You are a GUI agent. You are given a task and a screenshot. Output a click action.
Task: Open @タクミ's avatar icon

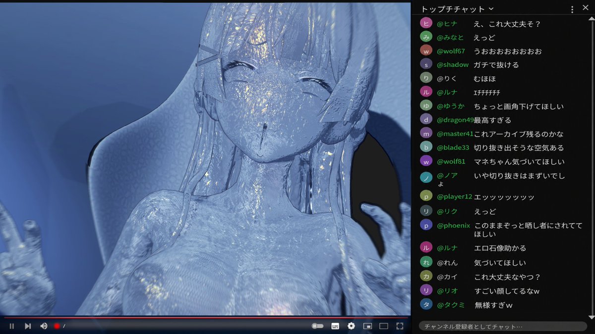[x=426, y=304]
